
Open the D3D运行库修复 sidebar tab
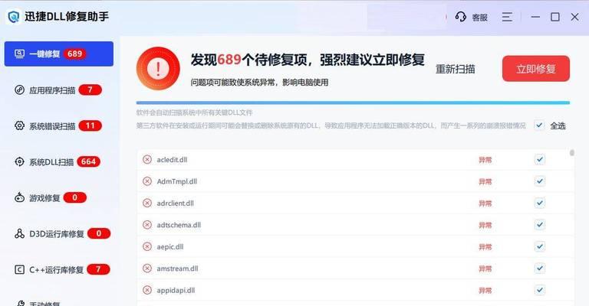point(59,234)
